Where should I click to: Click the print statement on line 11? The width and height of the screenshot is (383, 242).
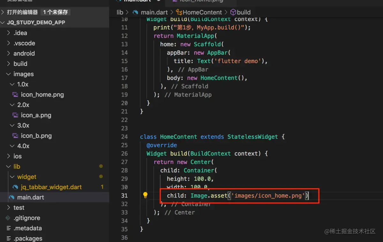coord(202,27)
